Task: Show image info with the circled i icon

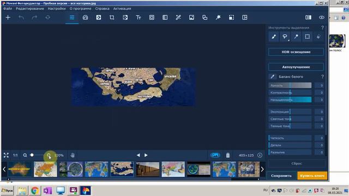Action: [x=260, y=155]
